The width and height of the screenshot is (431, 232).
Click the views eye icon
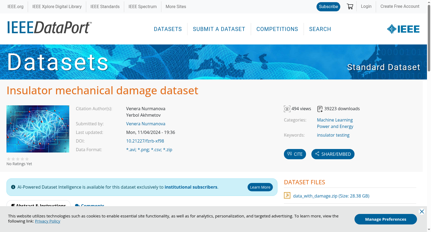pos(287,109)
